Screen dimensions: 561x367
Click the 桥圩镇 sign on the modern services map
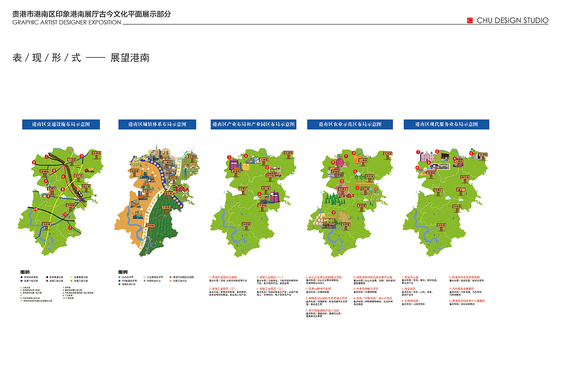tap(465, 179)
